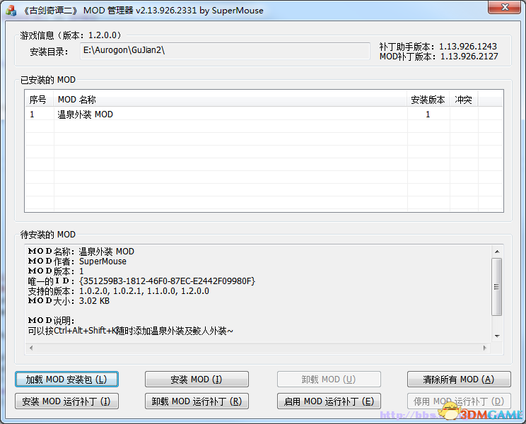Viewport: 526px width, 424px height.
Task: Click 清除所有 MOD (A) button
Action: coord(459,379)
